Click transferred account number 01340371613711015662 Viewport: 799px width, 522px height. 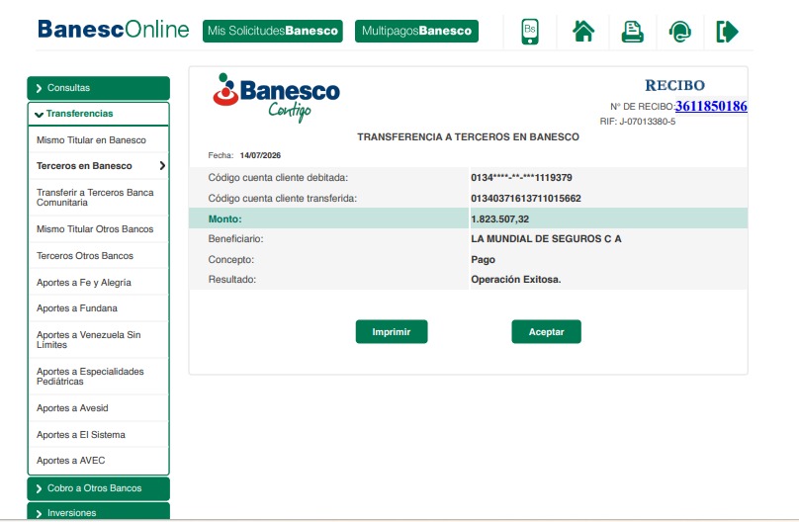point(526,199)
